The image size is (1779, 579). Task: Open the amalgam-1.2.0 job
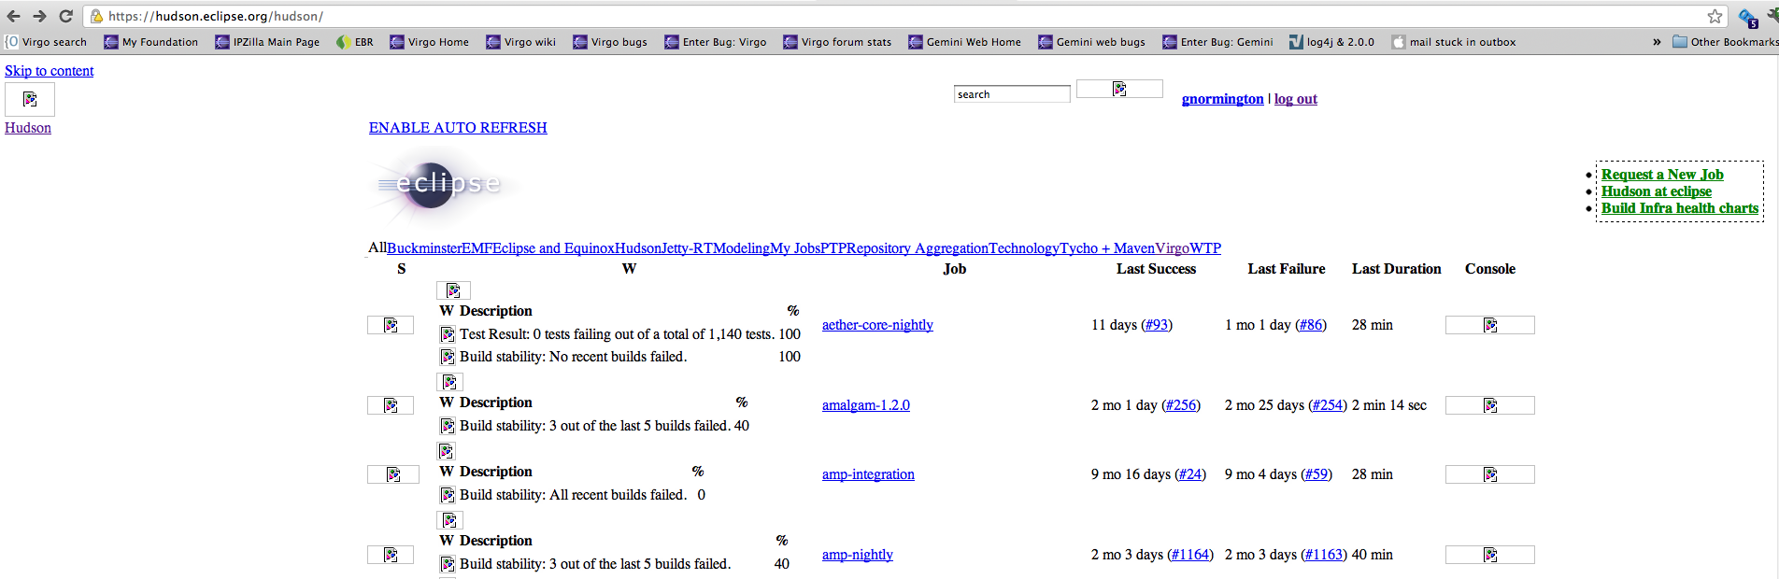[866, 405]
